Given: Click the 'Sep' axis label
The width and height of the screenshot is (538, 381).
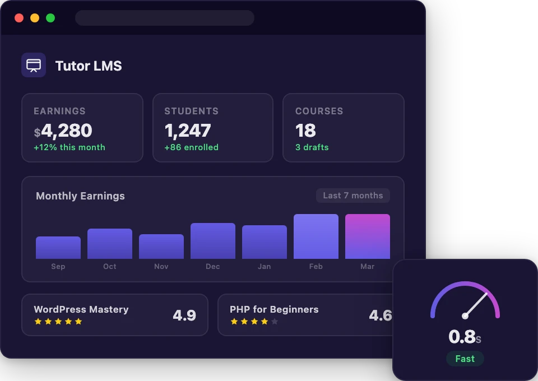Looking at the screenshot, I should 58,267.
